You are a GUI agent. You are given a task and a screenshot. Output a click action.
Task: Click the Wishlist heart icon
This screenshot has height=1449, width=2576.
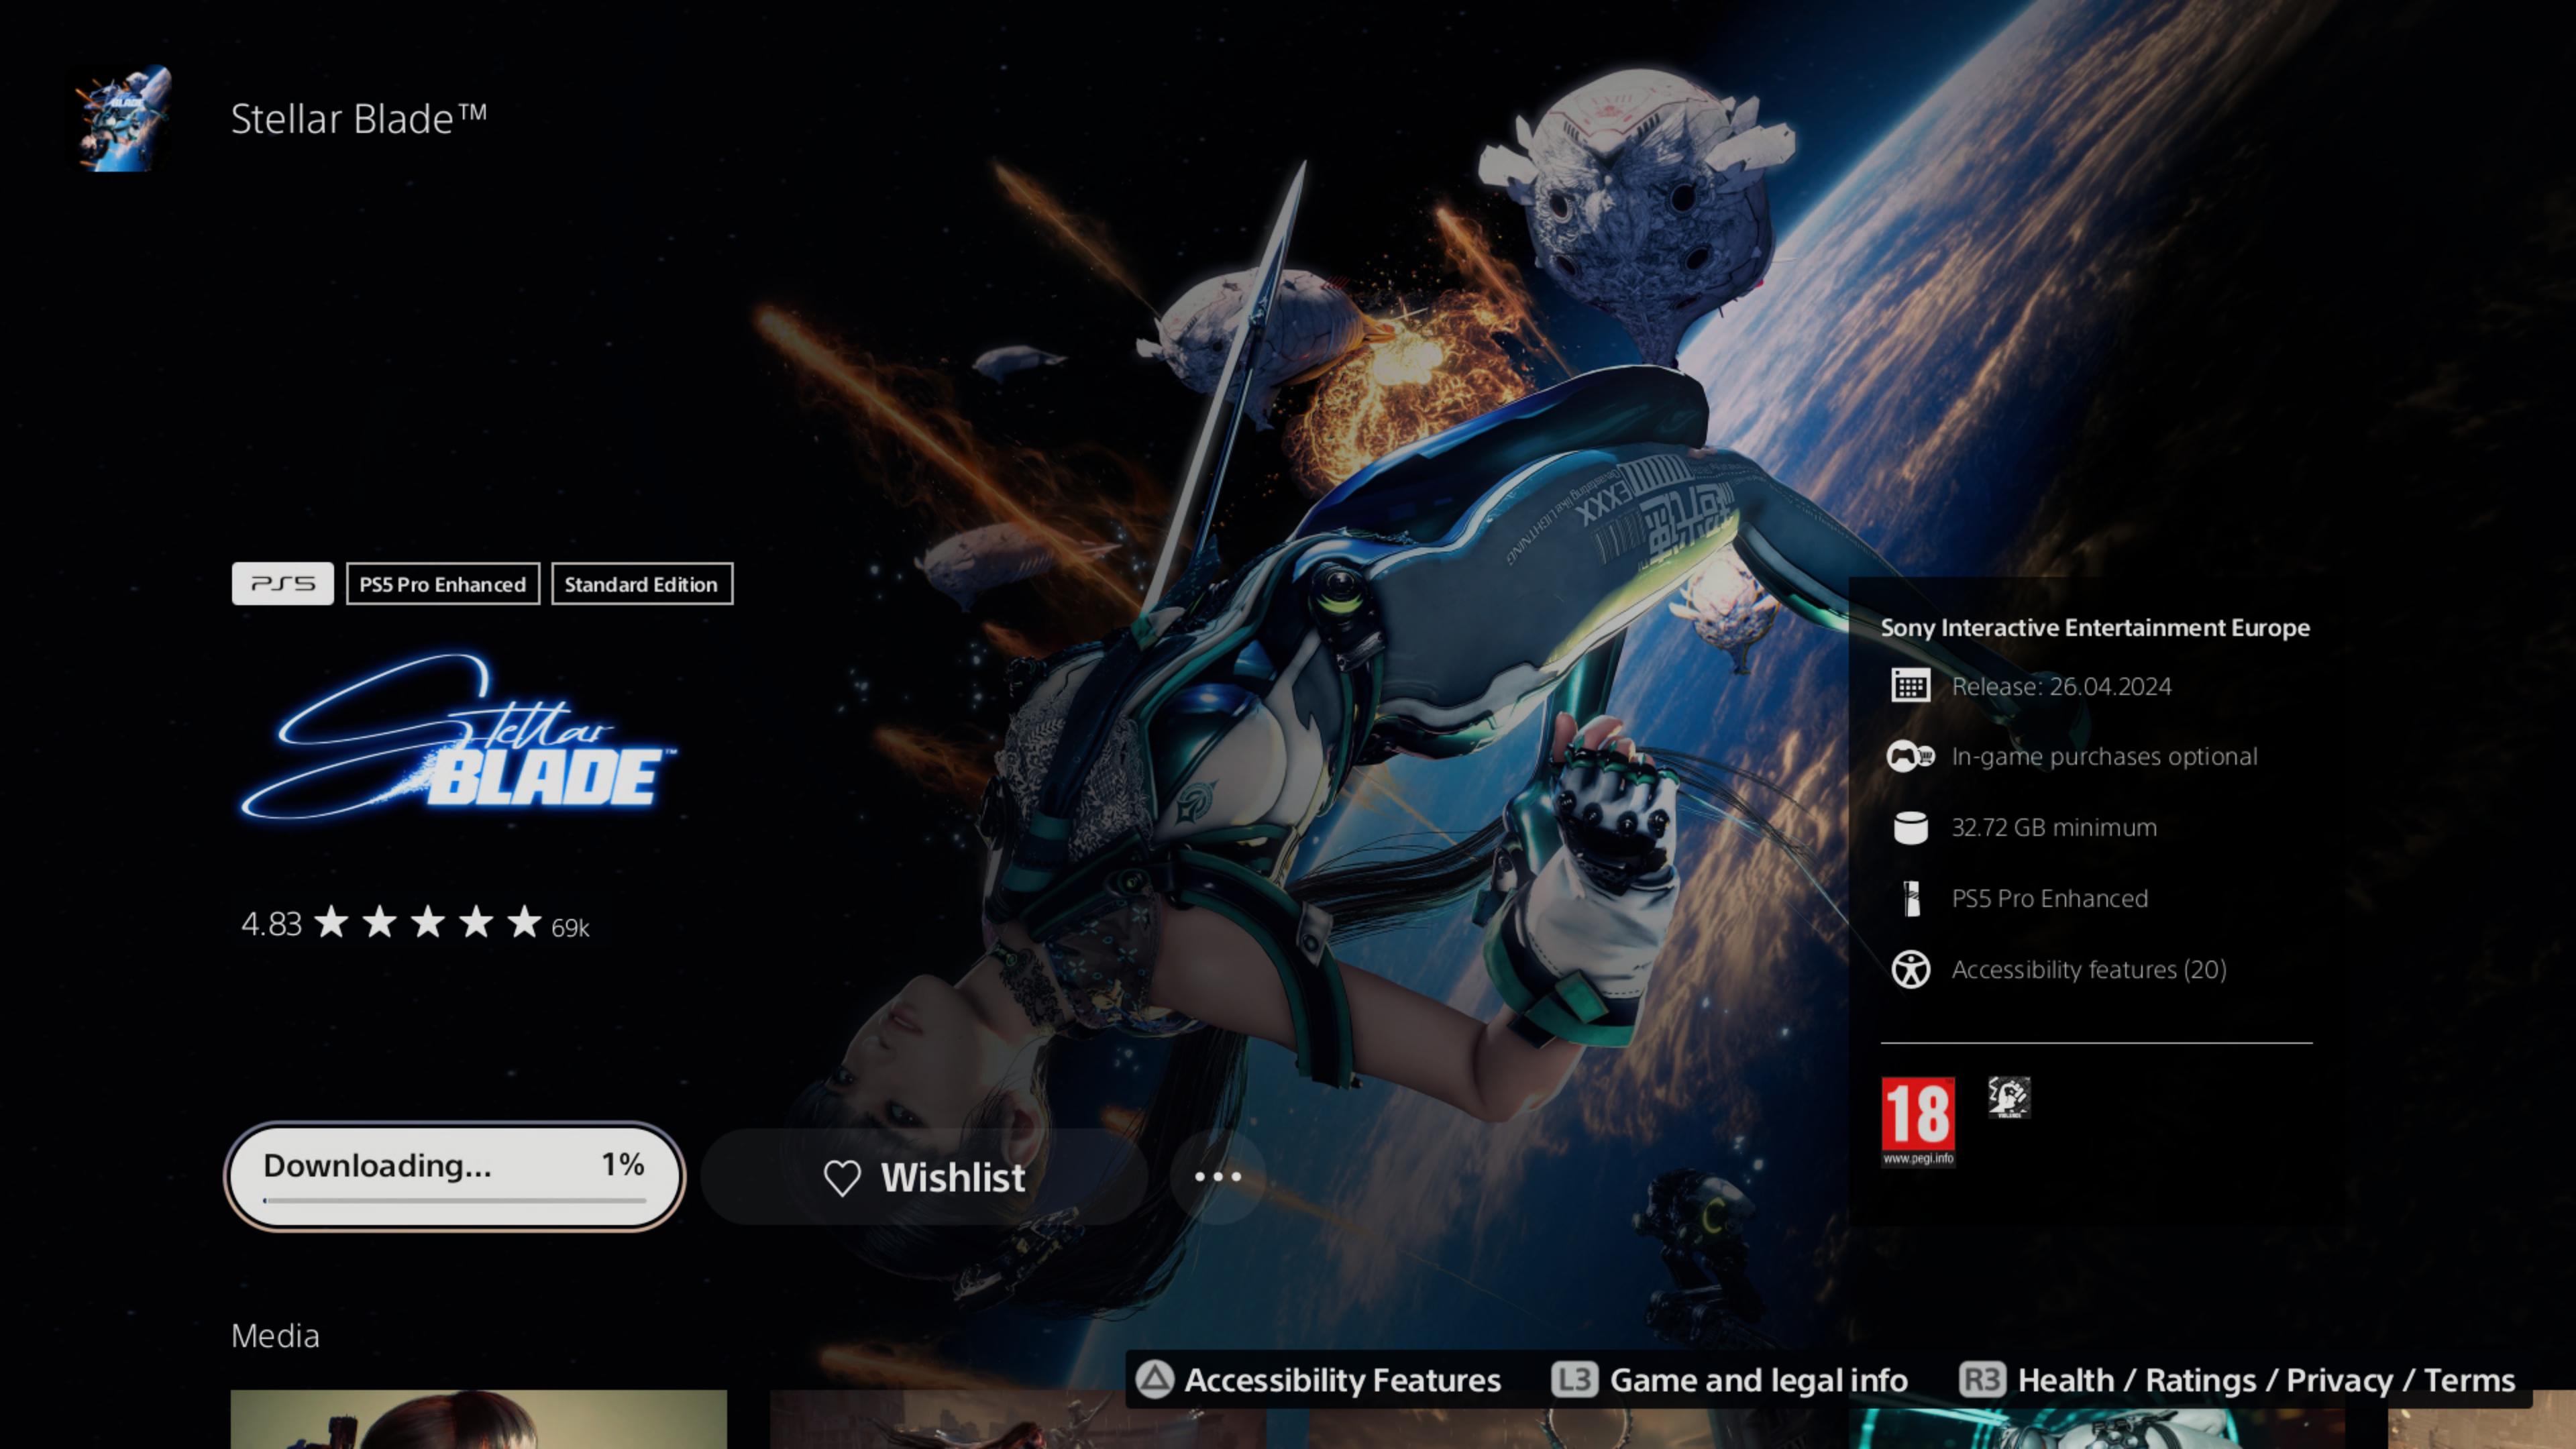point(842,1178)
